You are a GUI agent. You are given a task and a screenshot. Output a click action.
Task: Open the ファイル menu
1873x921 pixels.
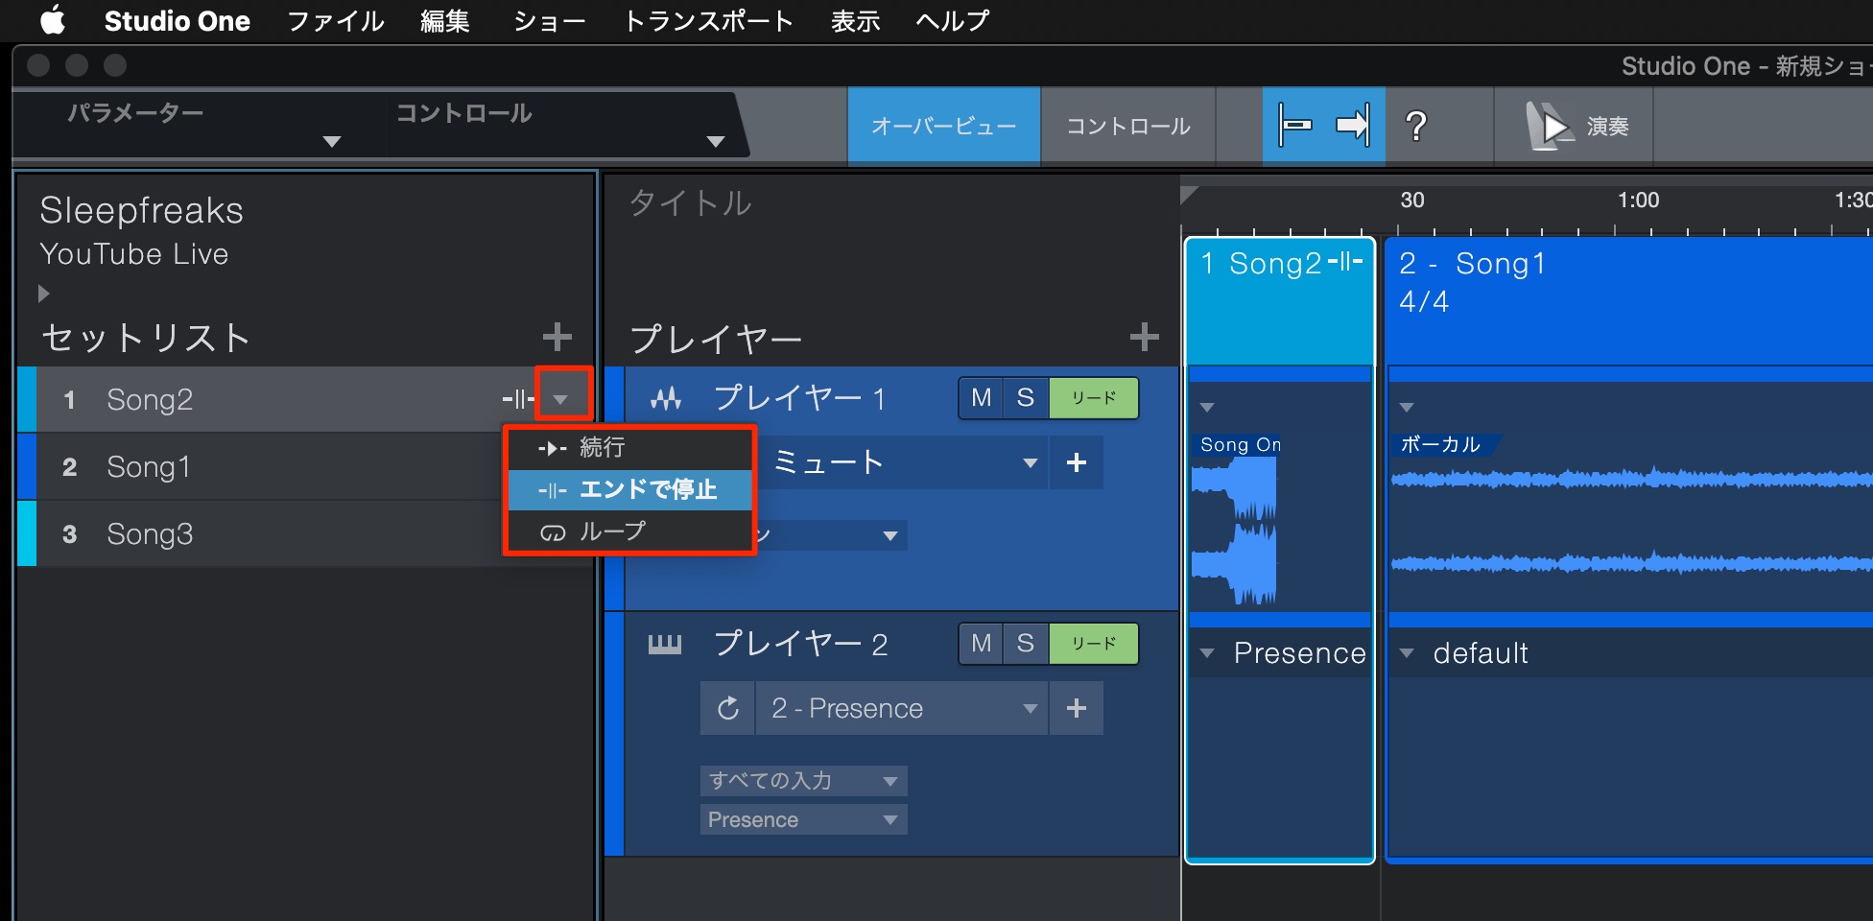(x=336, y=21)
